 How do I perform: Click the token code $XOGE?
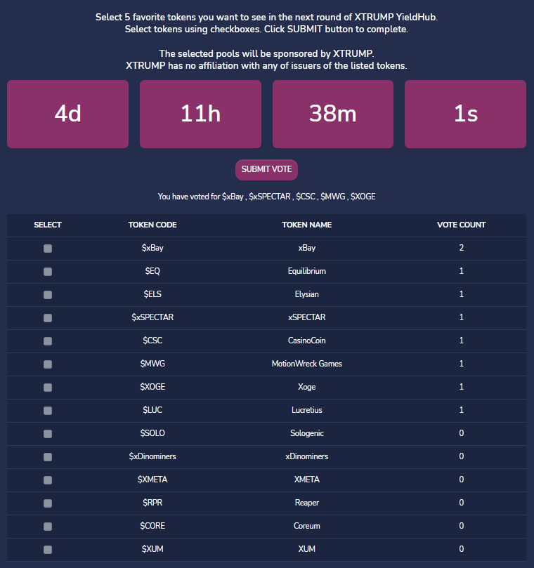tap(152, 387)
